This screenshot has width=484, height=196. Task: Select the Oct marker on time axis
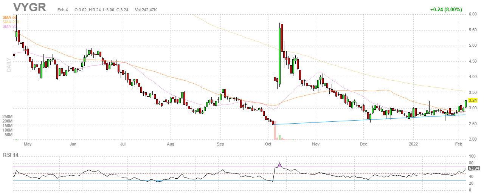[268, 144]
